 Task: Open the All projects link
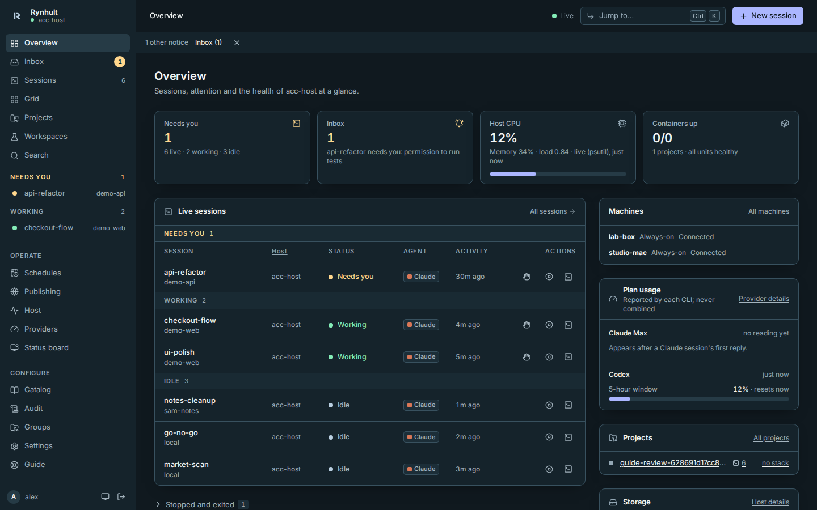[x=771, y=438]
